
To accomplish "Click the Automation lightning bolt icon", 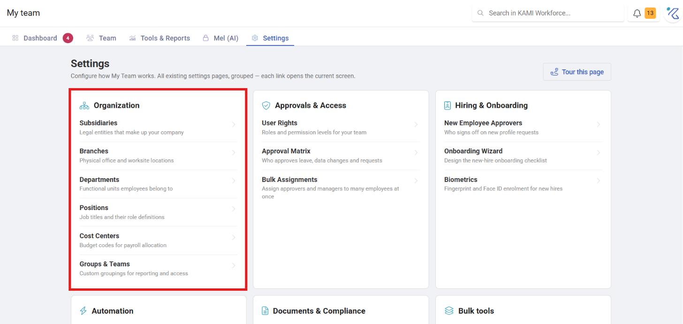I will coord(83,311).
